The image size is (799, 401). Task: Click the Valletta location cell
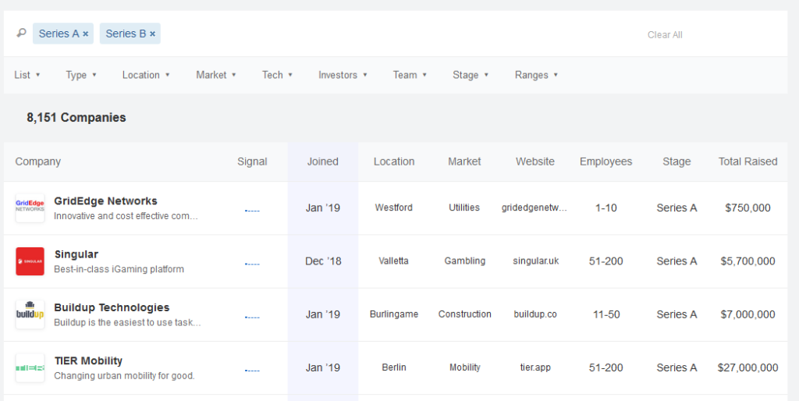tap(393, 261)
